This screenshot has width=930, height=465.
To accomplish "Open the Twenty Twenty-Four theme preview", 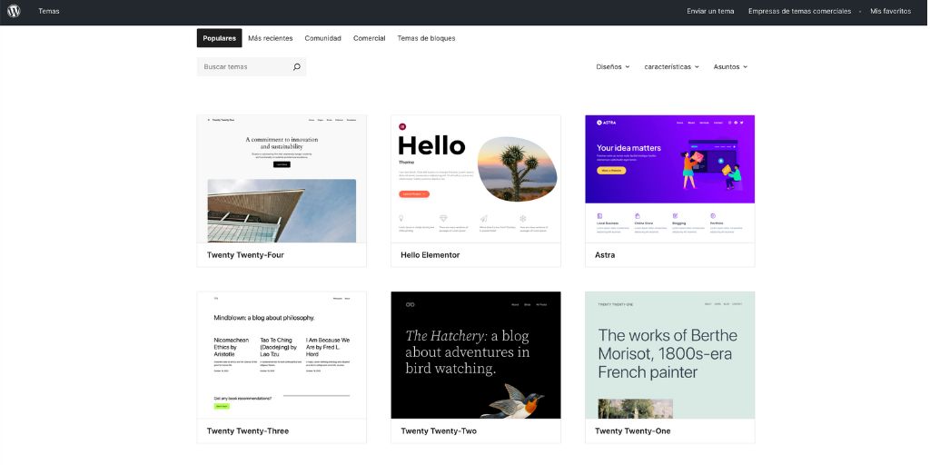I will point(282,179).
